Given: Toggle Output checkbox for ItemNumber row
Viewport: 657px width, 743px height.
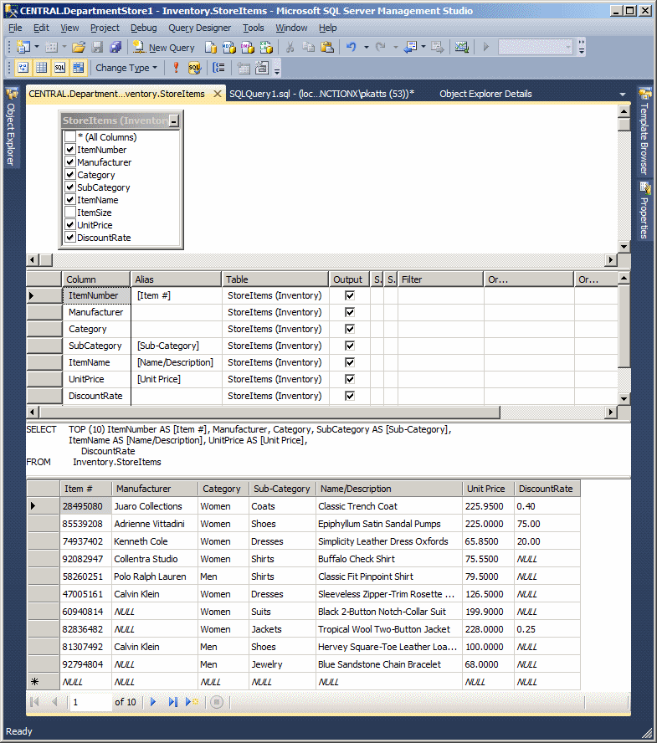Looking at the screenshot, I should click(350, 295).
